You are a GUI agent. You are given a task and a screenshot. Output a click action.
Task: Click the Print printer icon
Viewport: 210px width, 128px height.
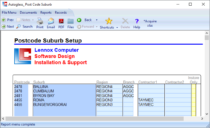(40, 21)
